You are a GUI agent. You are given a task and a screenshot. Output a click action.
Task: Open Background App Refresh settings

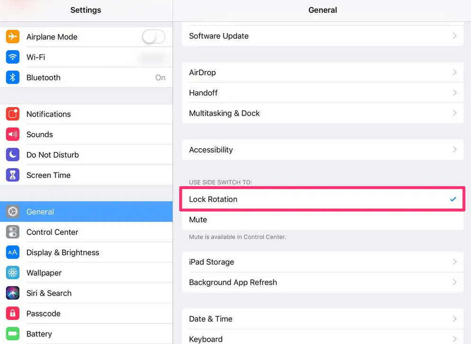click(x=322, y=282)
